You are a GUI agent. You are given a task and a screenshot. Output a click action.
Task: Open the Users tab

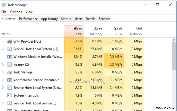pyautogui.click(x=79, y=19)
